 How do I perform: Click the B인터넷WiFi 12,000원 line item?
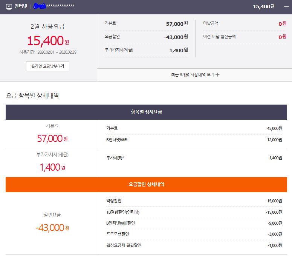194,140
